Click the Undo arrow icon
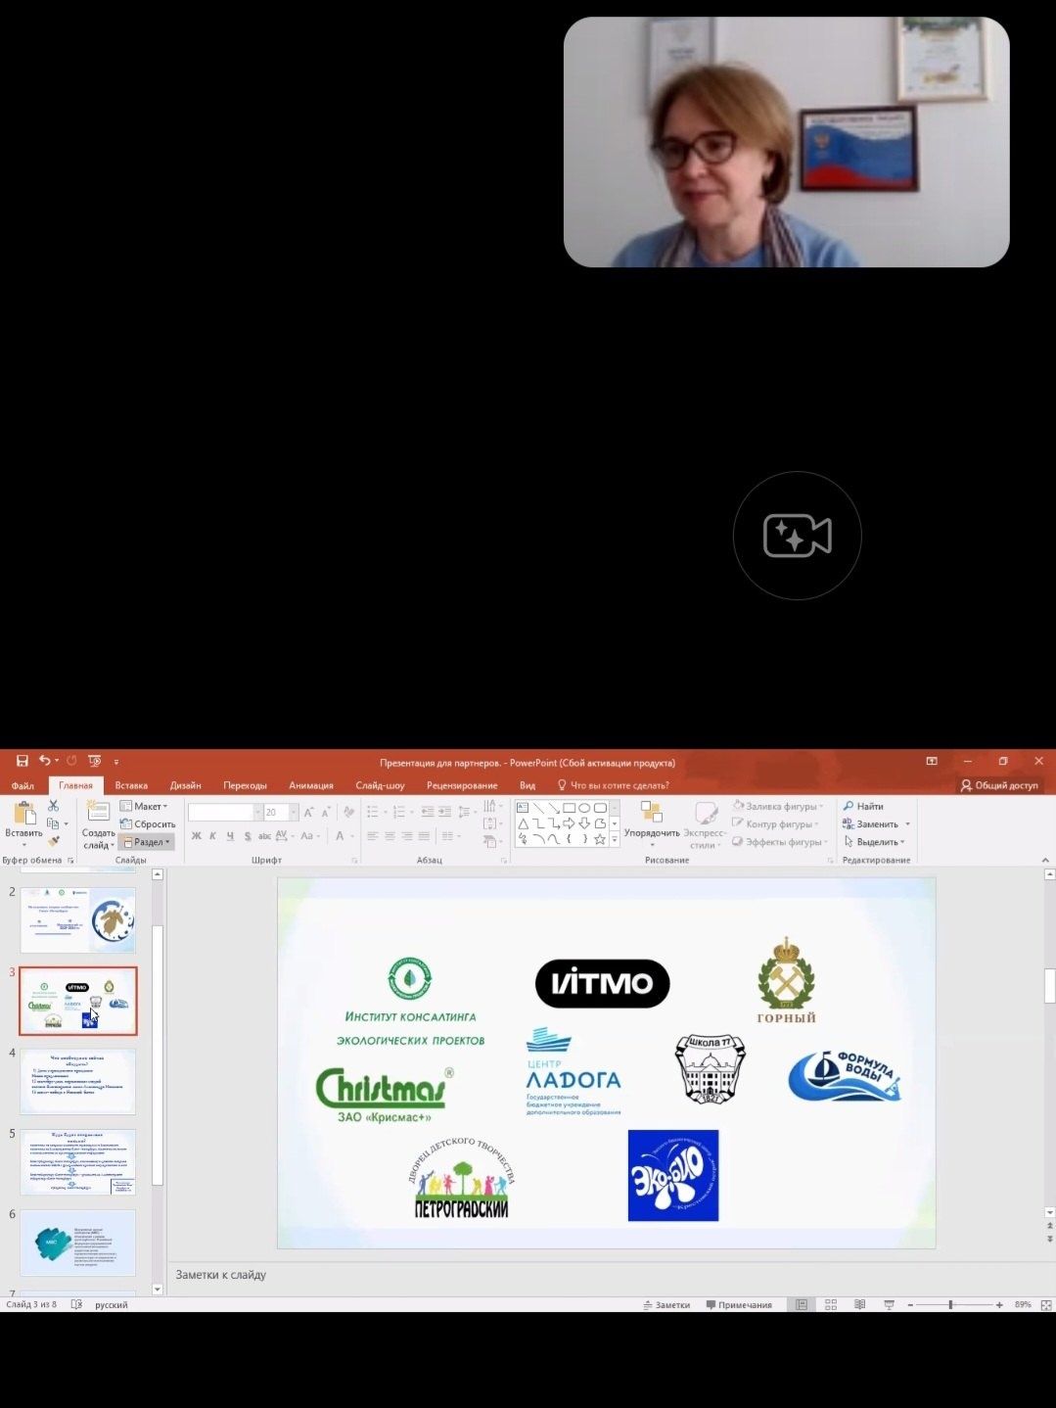 [44, 761]
